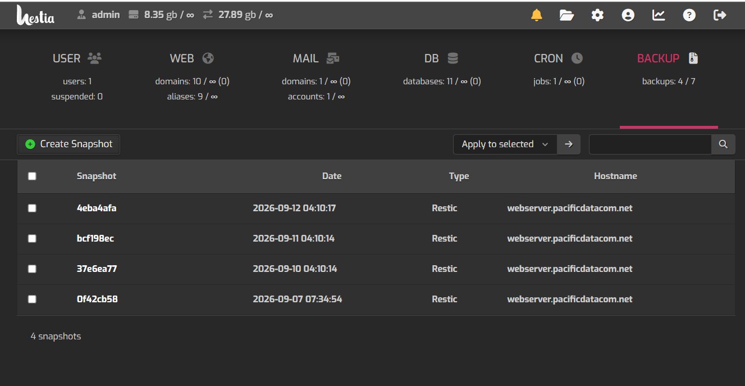Check the select-all snapshots checkbox
745x386 pixels.
[32, 176]
